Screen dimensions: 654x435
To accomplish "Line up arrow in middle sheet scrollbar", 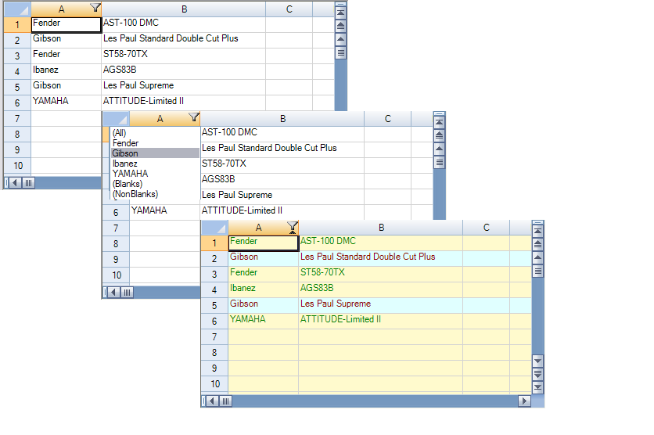I will point(439,149).
